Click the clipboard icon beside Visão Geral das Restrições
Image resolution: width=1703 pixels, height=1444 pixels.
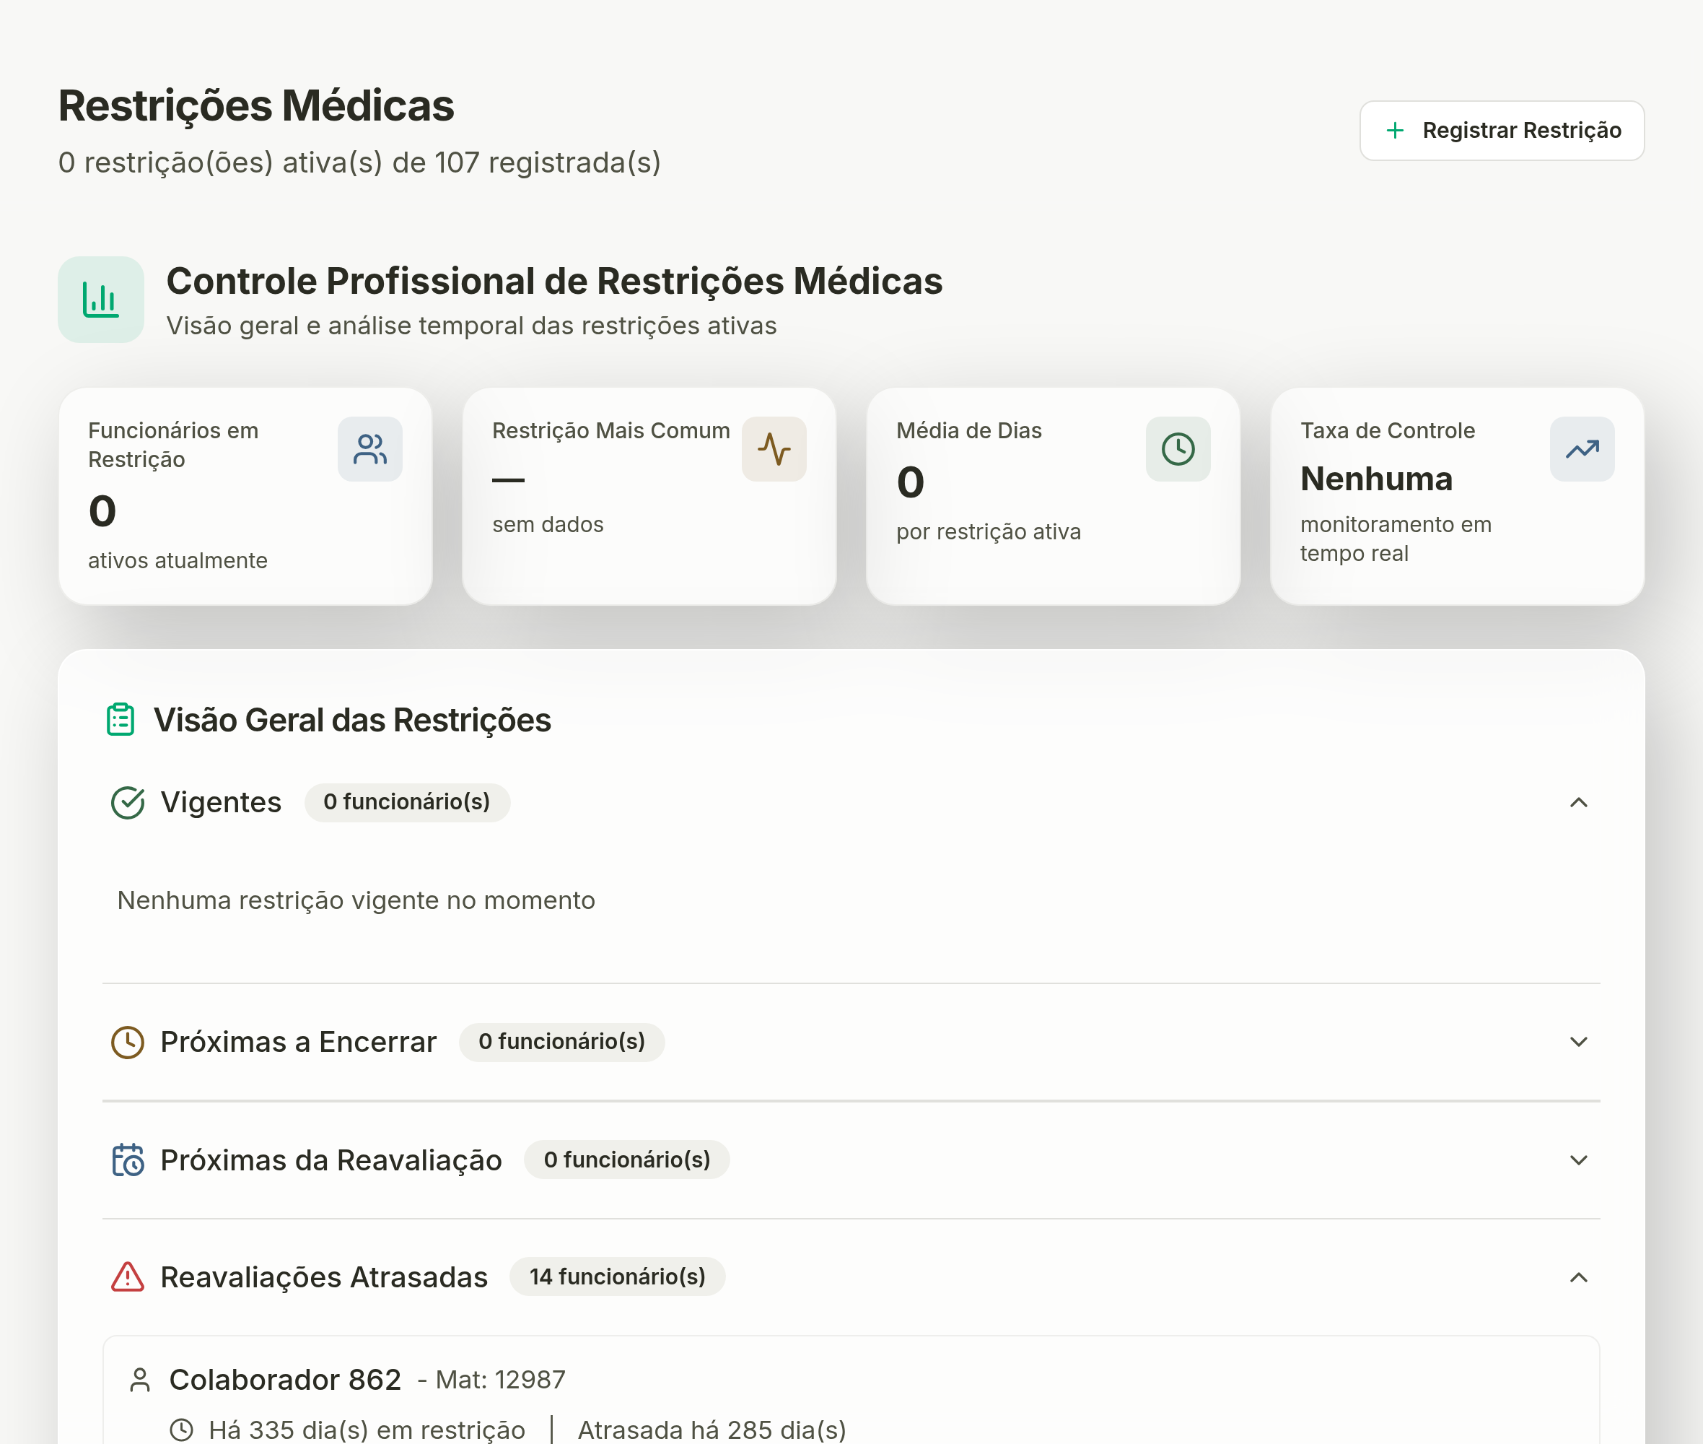click(x=121, y=720)
